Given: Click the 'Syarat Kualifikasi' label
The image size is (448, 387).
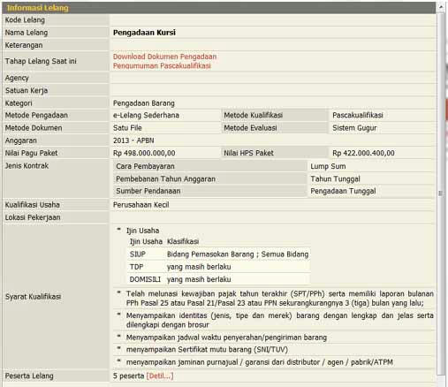Looking at the screenshot, I should pyautogui.click(x=33, y=297).
